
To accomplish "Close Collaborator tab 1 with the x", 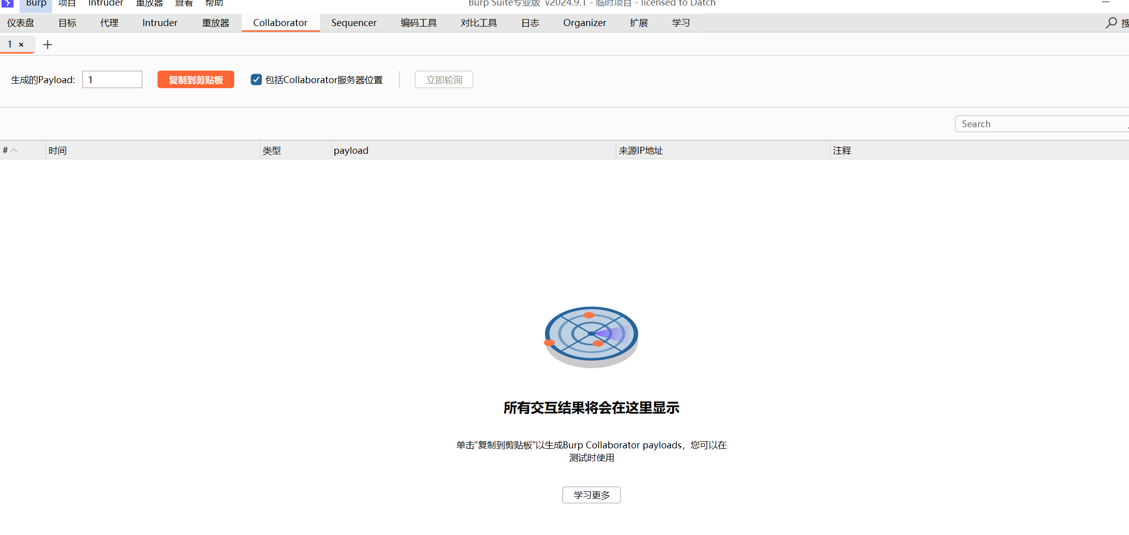I will [x=21, y=45].
